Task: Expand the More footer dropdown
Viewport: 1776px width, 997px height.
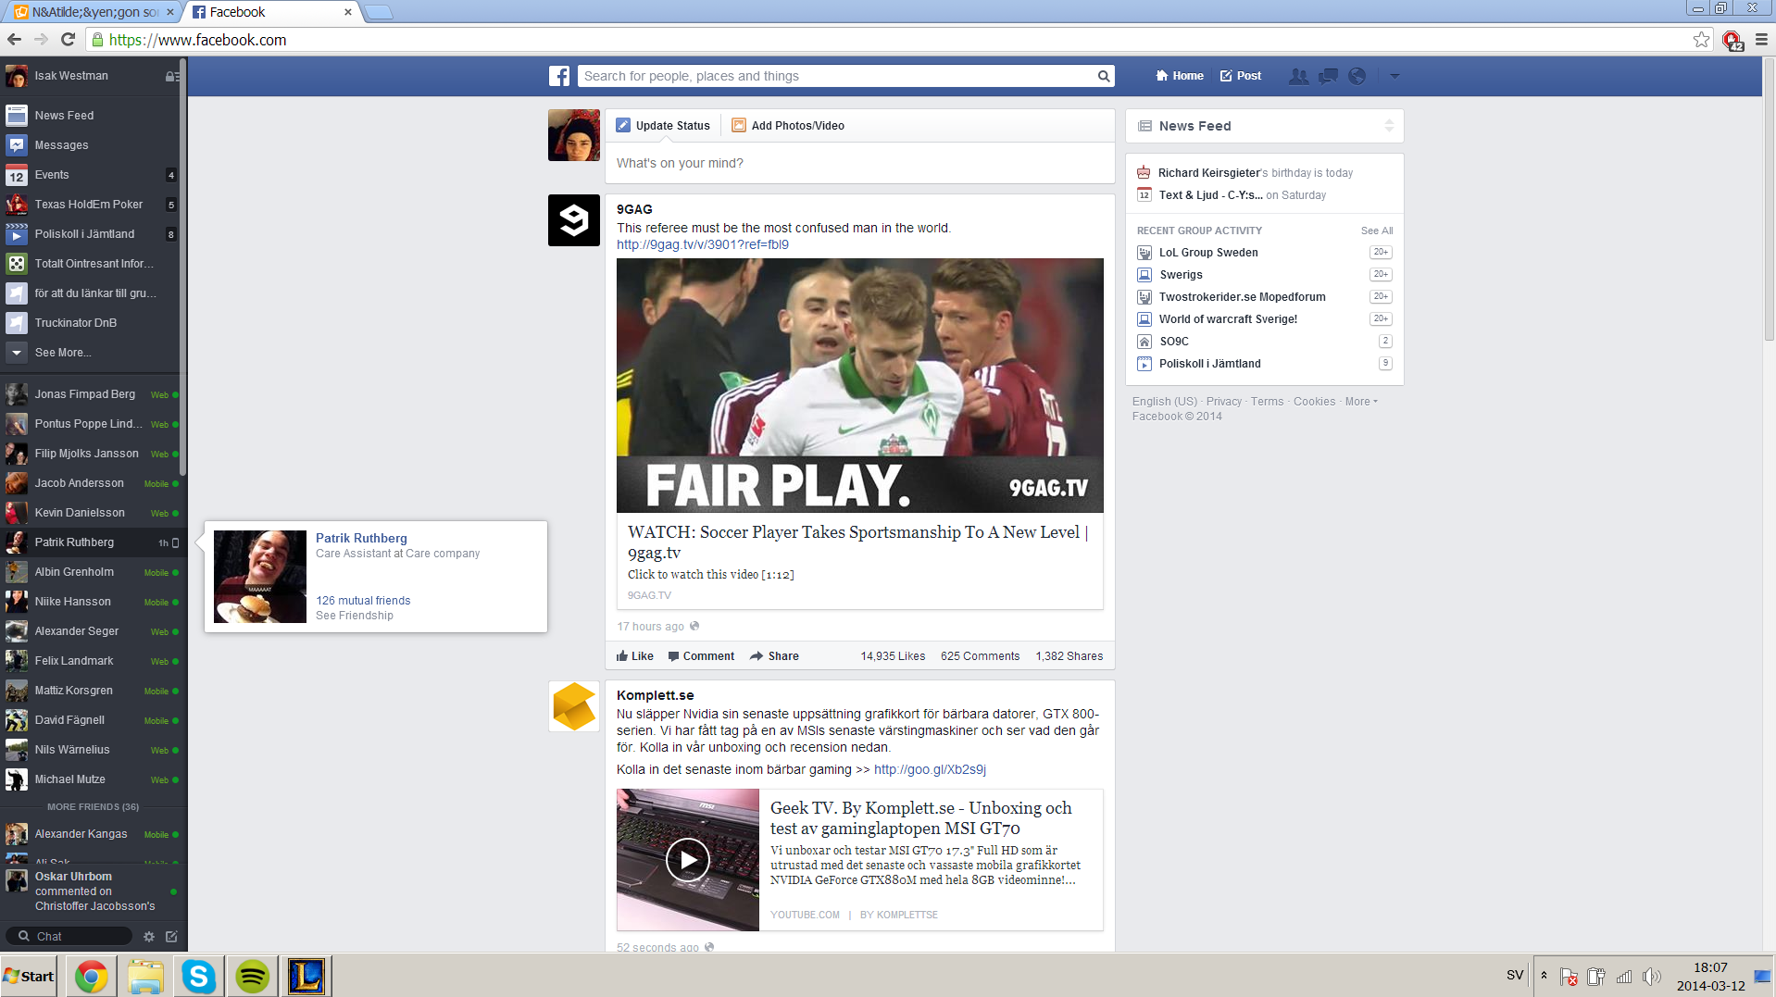Action: coord(1361,402)
